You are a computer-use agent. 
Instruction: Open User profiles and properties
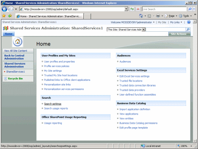click(59, 61)
